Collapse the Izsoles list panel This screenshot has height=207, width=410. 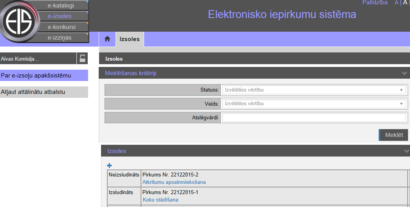coord(406,151)
